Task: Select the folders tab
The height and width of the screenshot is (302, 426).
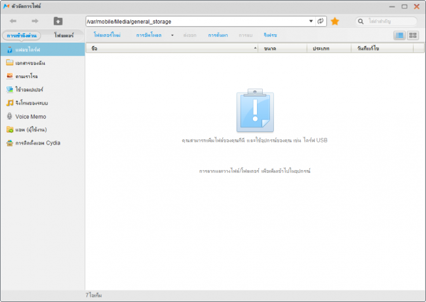Action: (x=64, y=35)
